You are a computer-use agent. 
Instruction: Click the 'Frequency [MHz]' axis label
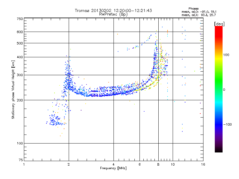point(113,168)
